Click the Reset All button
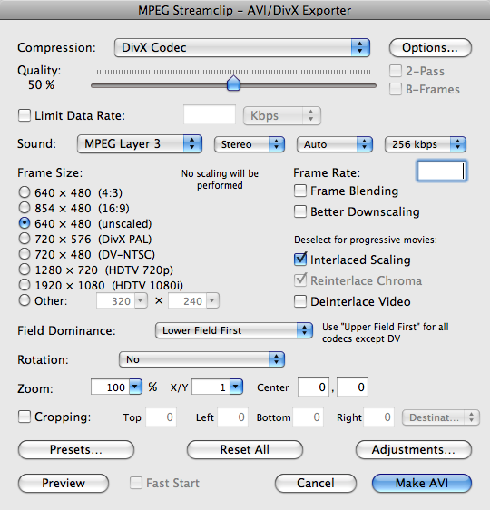The image size is (490, 510). [x=245, y=450]
